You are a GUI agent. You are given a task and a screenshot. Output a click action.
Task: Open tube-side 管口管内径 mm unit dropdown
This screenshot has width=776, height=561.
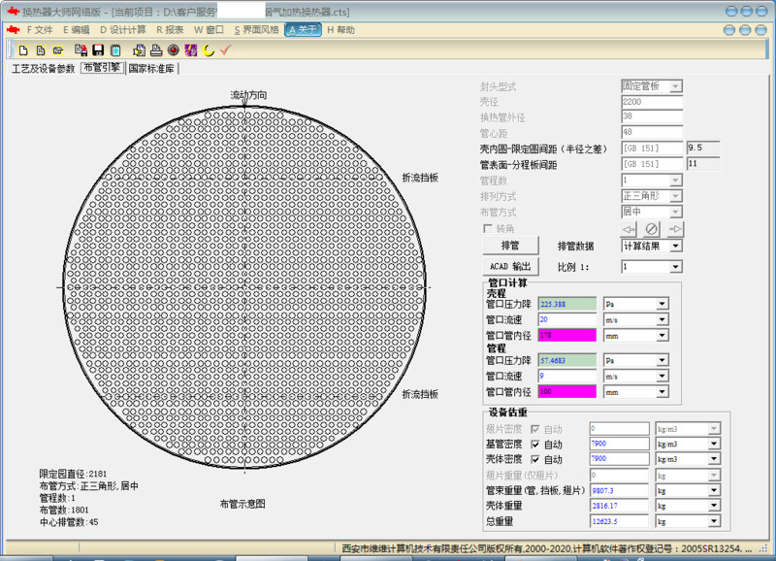tap(663, 392)
